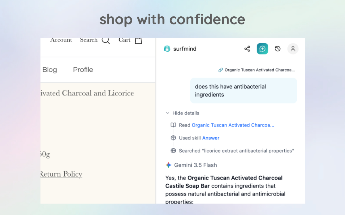Viewport: 345px width, 215px height.
Task: Click the surfmind brand name text
Action: click(185, 49)
